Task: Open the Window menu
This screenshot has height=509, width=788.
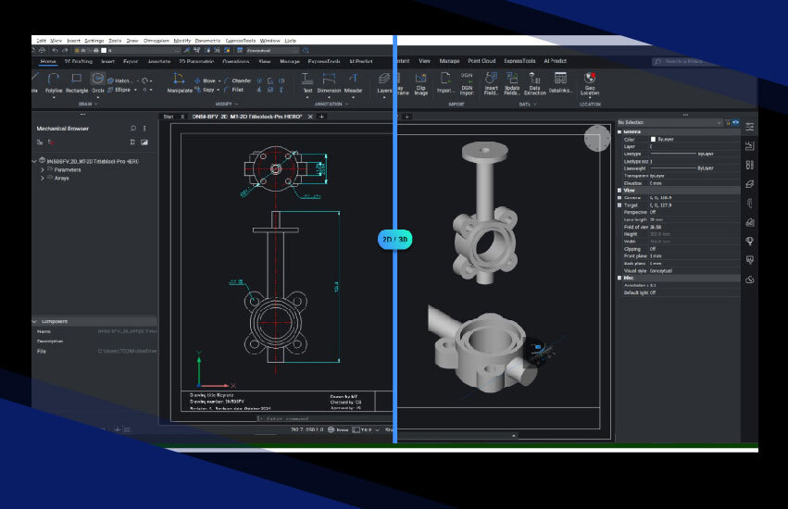Action: click(269, 41)
